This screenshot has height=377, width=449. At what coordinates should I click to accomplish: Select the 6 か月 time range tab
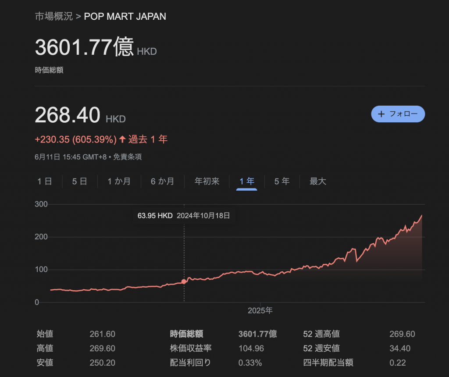tap(163, 181)
